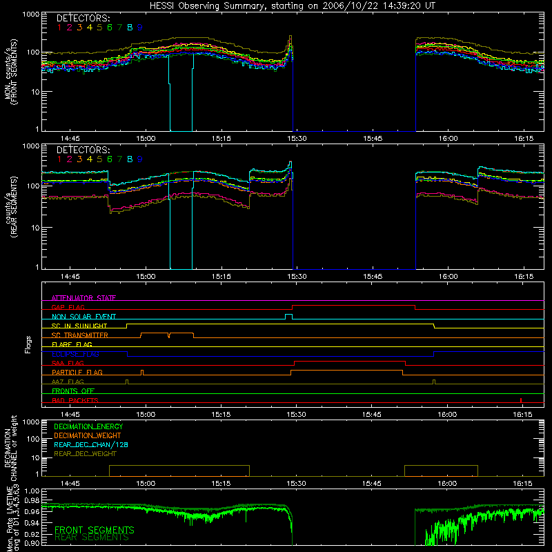This screenshot has height=552, width=552.
Task: Click 0.94 y-axis label of livetime plot
Action: (x=32, y=523)
